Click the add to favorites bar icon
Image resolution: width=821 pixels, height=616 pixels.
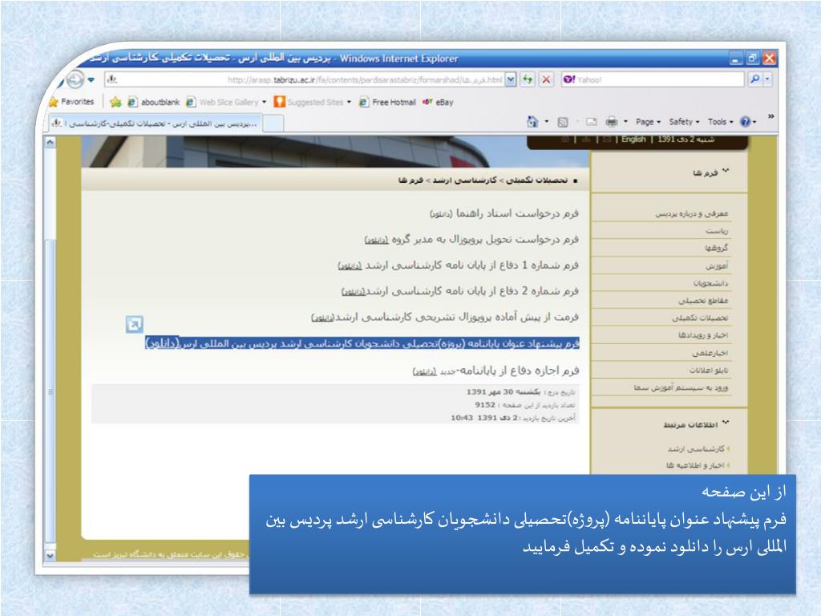[115, 102]
